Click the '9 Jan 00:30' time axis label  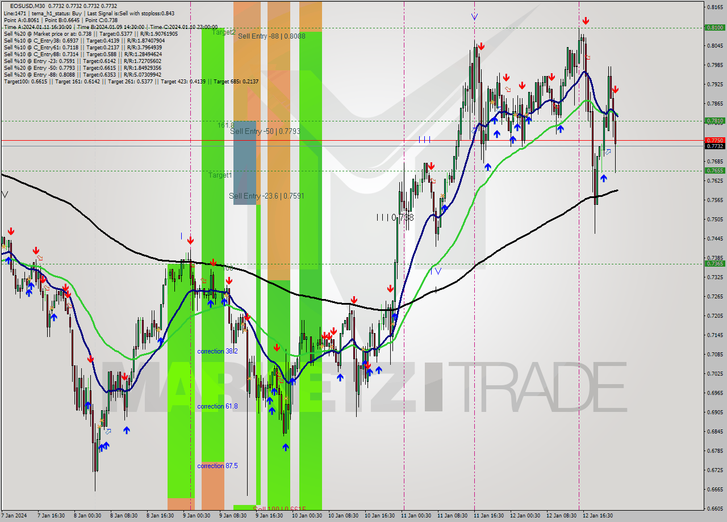click(x=196, y=516)
